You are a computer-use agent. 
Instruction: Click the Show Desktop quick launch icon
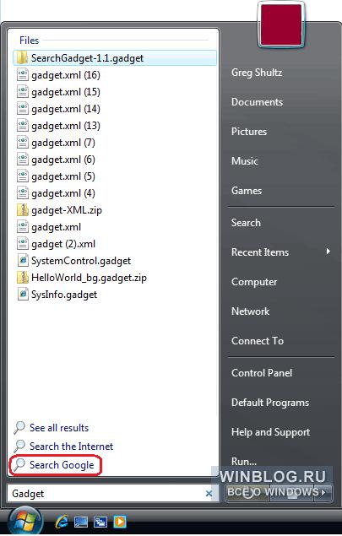click(81, 522)
